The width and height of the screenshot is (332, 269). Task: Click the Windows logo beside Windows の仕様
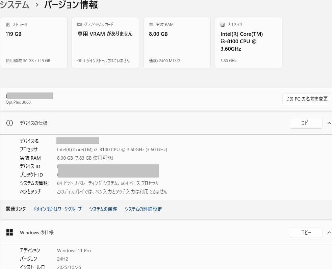click(9, 232)
